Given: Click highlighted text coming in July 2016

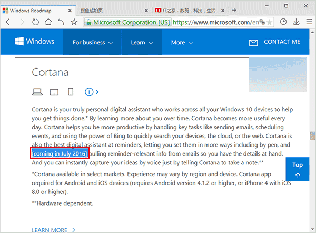Looking at the screenshot, I should click(60, 154).
